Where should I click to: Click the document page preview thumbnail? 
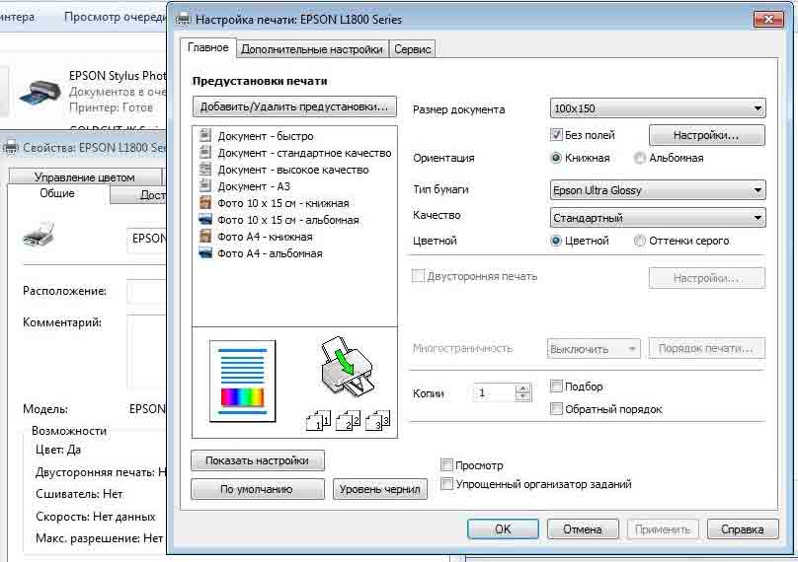click(243, 382)
